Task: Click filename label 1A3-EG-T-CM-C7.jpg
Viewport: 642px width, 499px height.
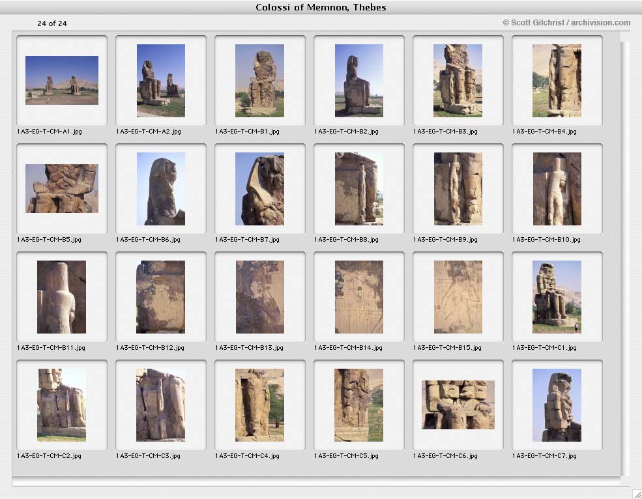Action: pos(544,455)
